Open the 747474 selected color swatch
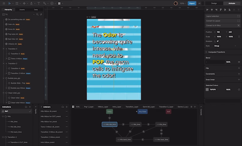 [207, 89]
